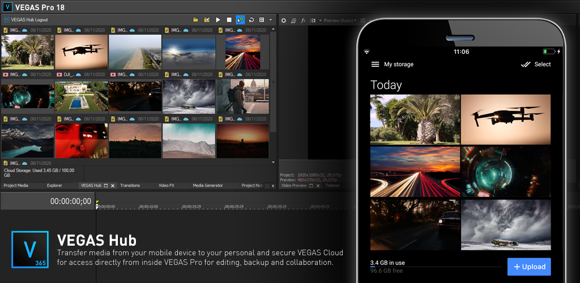Select the starry dusk hill thumbnail
580x283 pixels.
pyautogui.click(x=135, y=141)
